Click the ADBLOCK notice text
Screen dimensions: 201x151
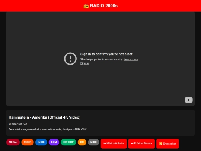(48, 129)
